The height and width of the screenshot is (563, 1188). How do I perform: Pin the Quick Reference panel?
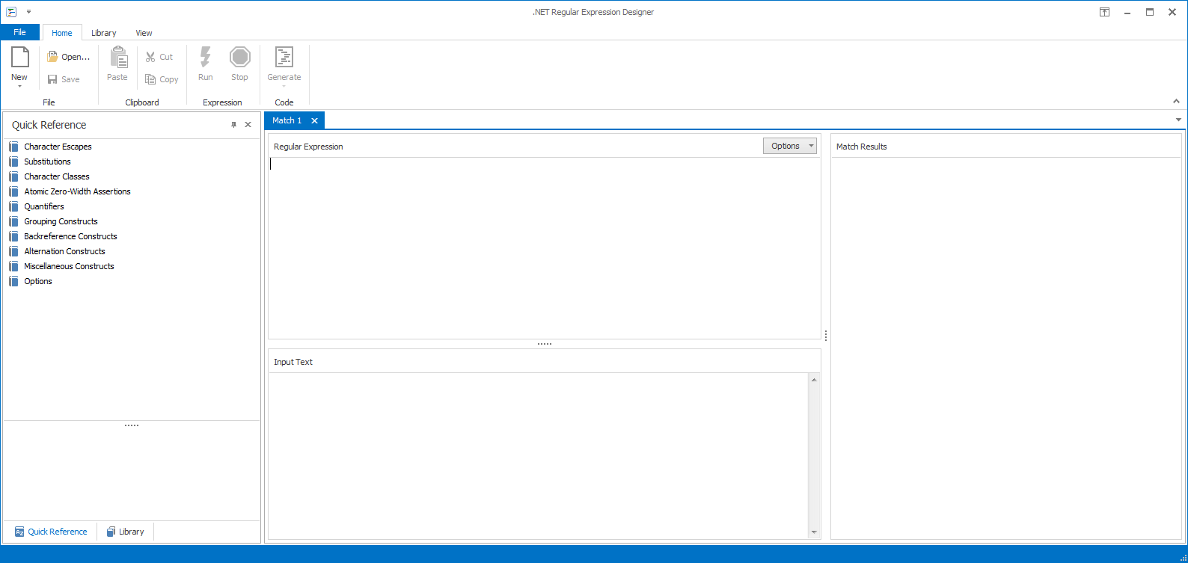coord(233,125)
